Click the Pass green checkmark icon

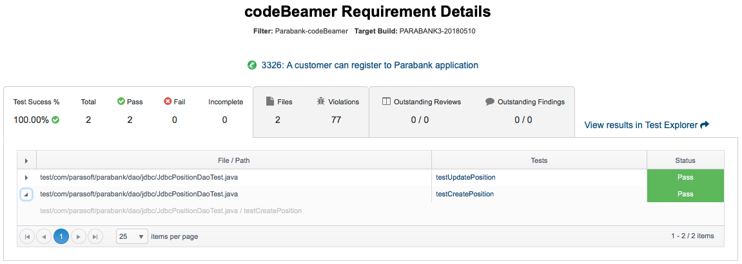pyautogui.click(x=121, y=102)
